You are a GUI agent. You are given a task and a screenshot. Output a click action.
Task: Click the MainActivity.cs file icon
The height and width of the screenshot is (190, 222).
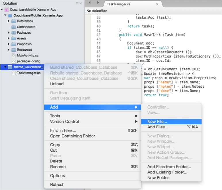tap(14, 56)
